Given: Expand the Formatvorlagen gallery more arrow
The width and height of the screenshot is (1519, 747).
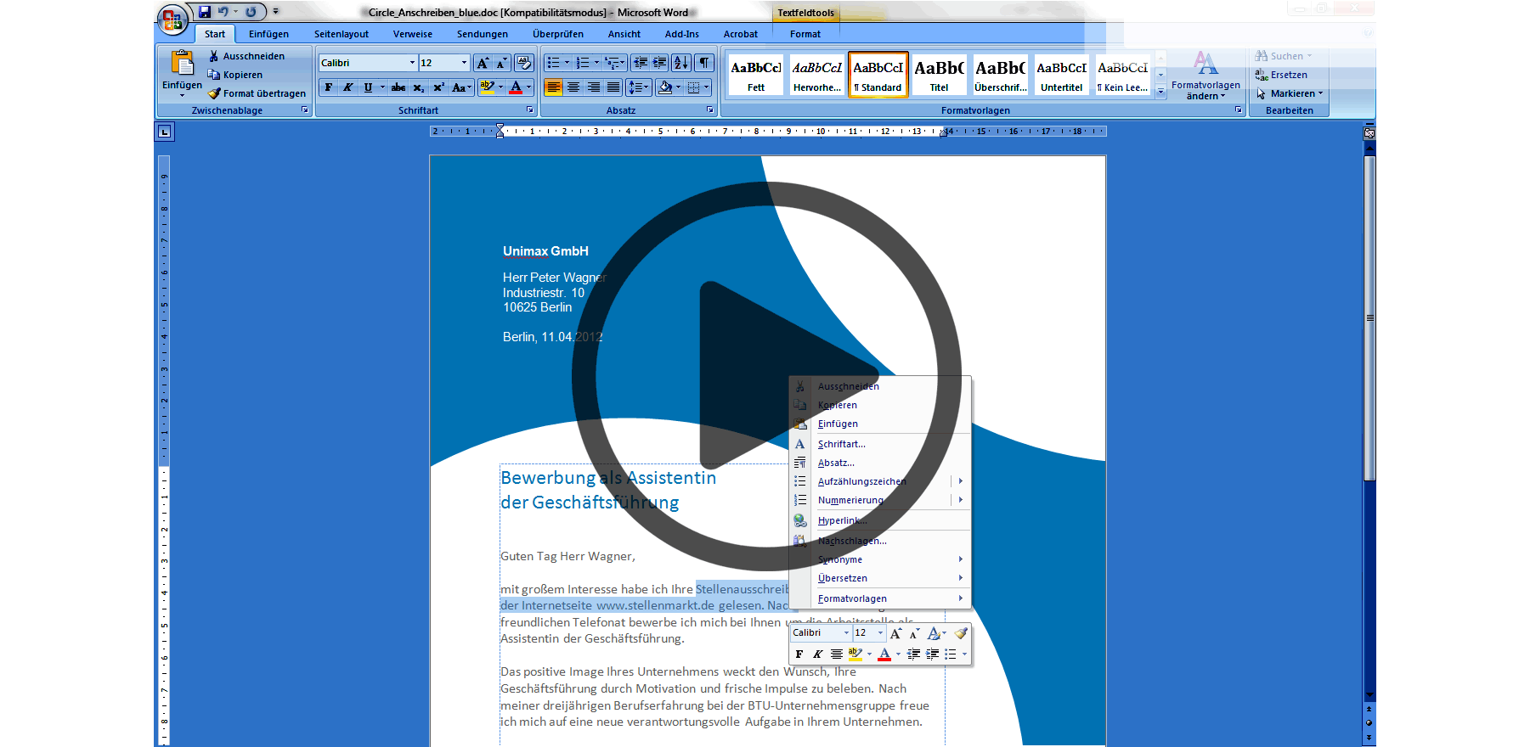Looking at the screenshot, I should (x=1160, y=93).
